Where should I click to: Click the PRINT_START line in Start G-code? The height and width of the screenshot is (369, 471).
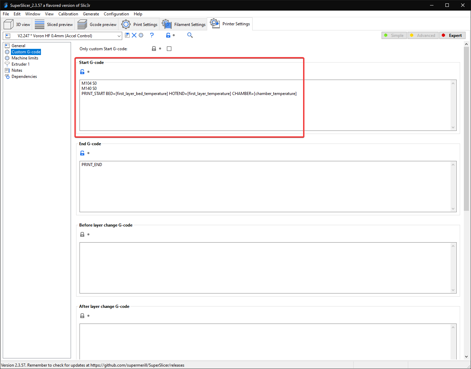pos(189,94)
